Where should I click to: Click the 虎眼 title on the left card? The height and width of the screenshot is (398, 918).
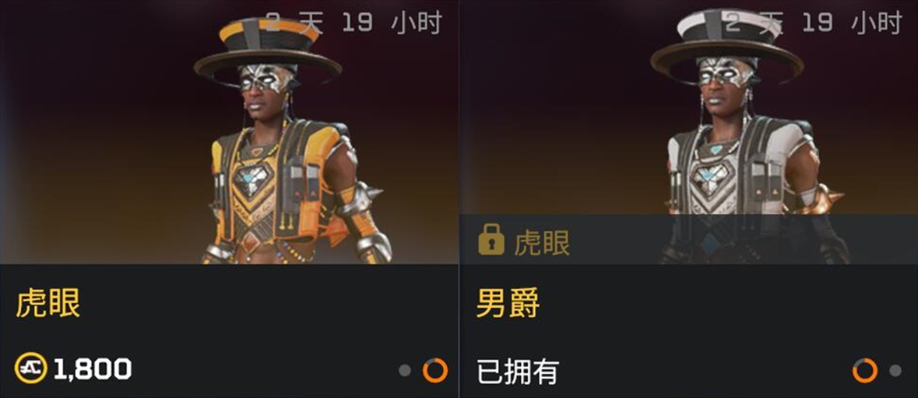pos(47,303)
